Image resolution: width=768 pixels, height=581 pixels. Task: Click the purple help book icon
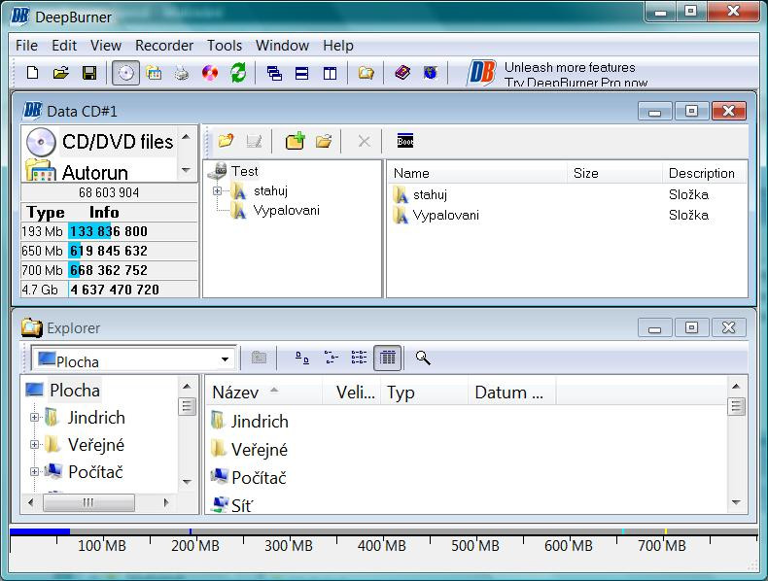point(402,73)
